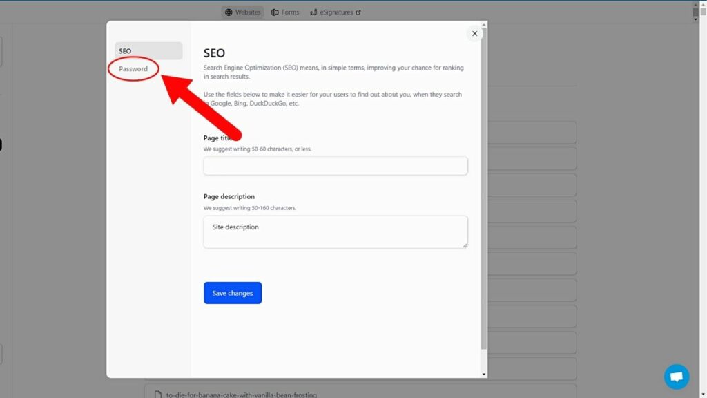The width and height of the screenshot is (707, 398).
Task: Close the SEO settings dialog
Action: pyautogui.click(x=474, y=33)
